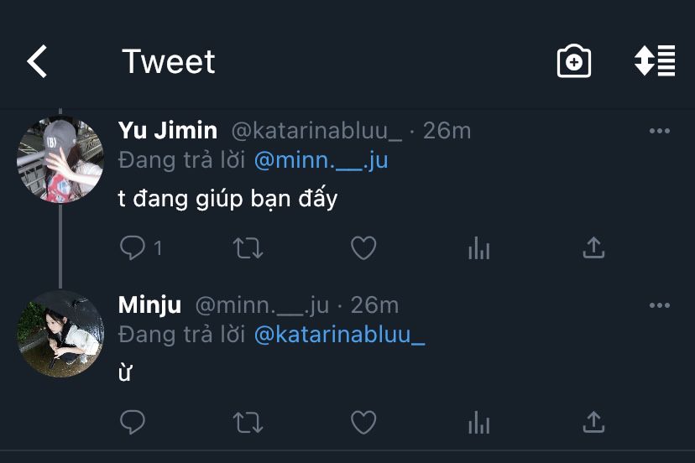Reply to Minju's tweet

[x=133, y=422]
